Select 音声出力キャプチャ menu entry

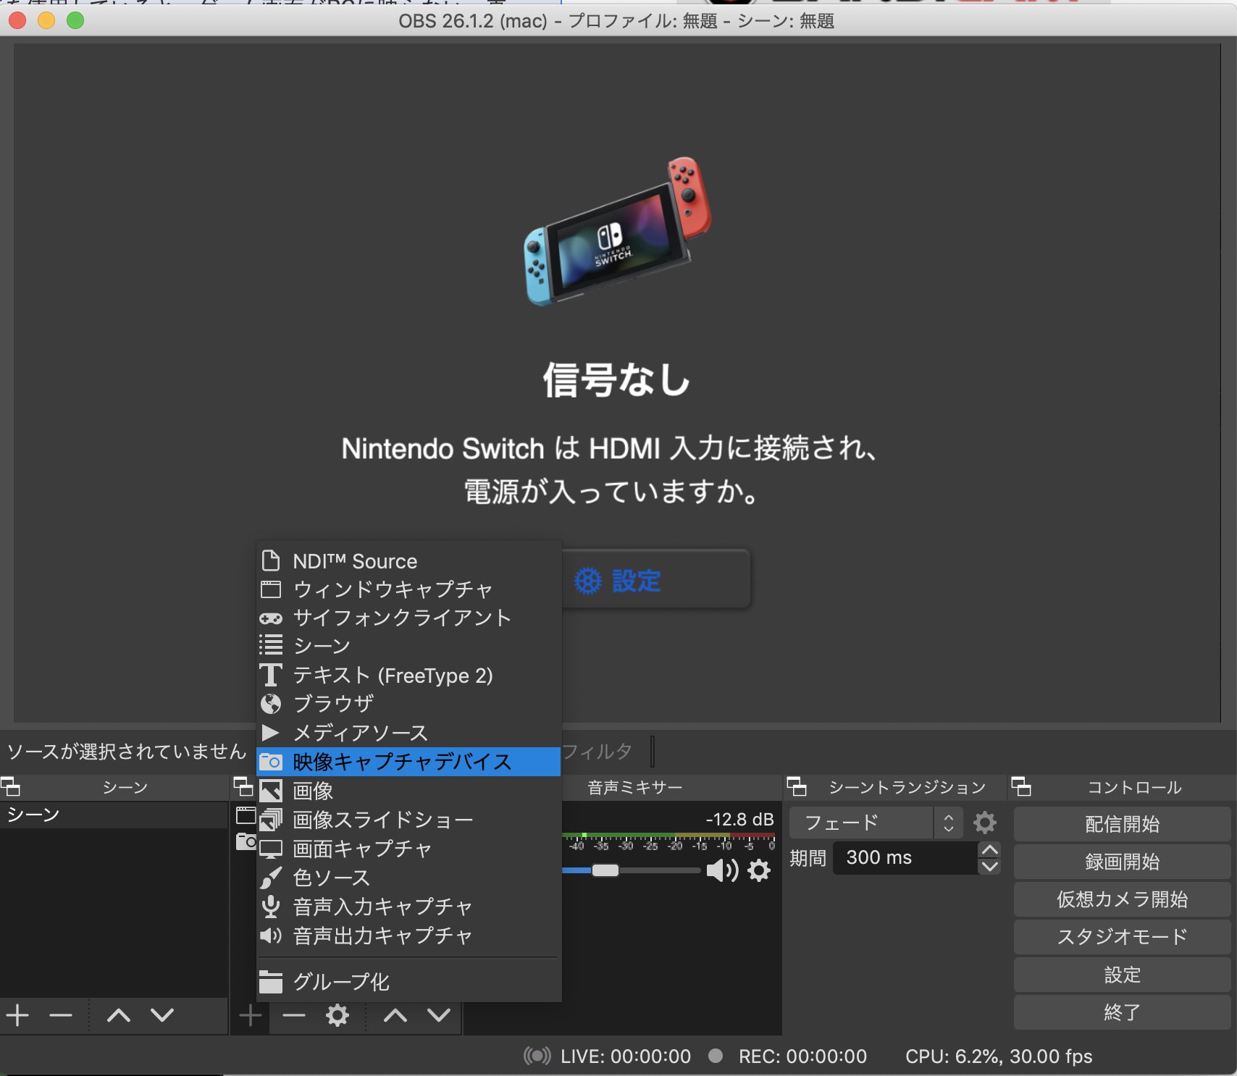pyautogui.click(x=408, y=936)
